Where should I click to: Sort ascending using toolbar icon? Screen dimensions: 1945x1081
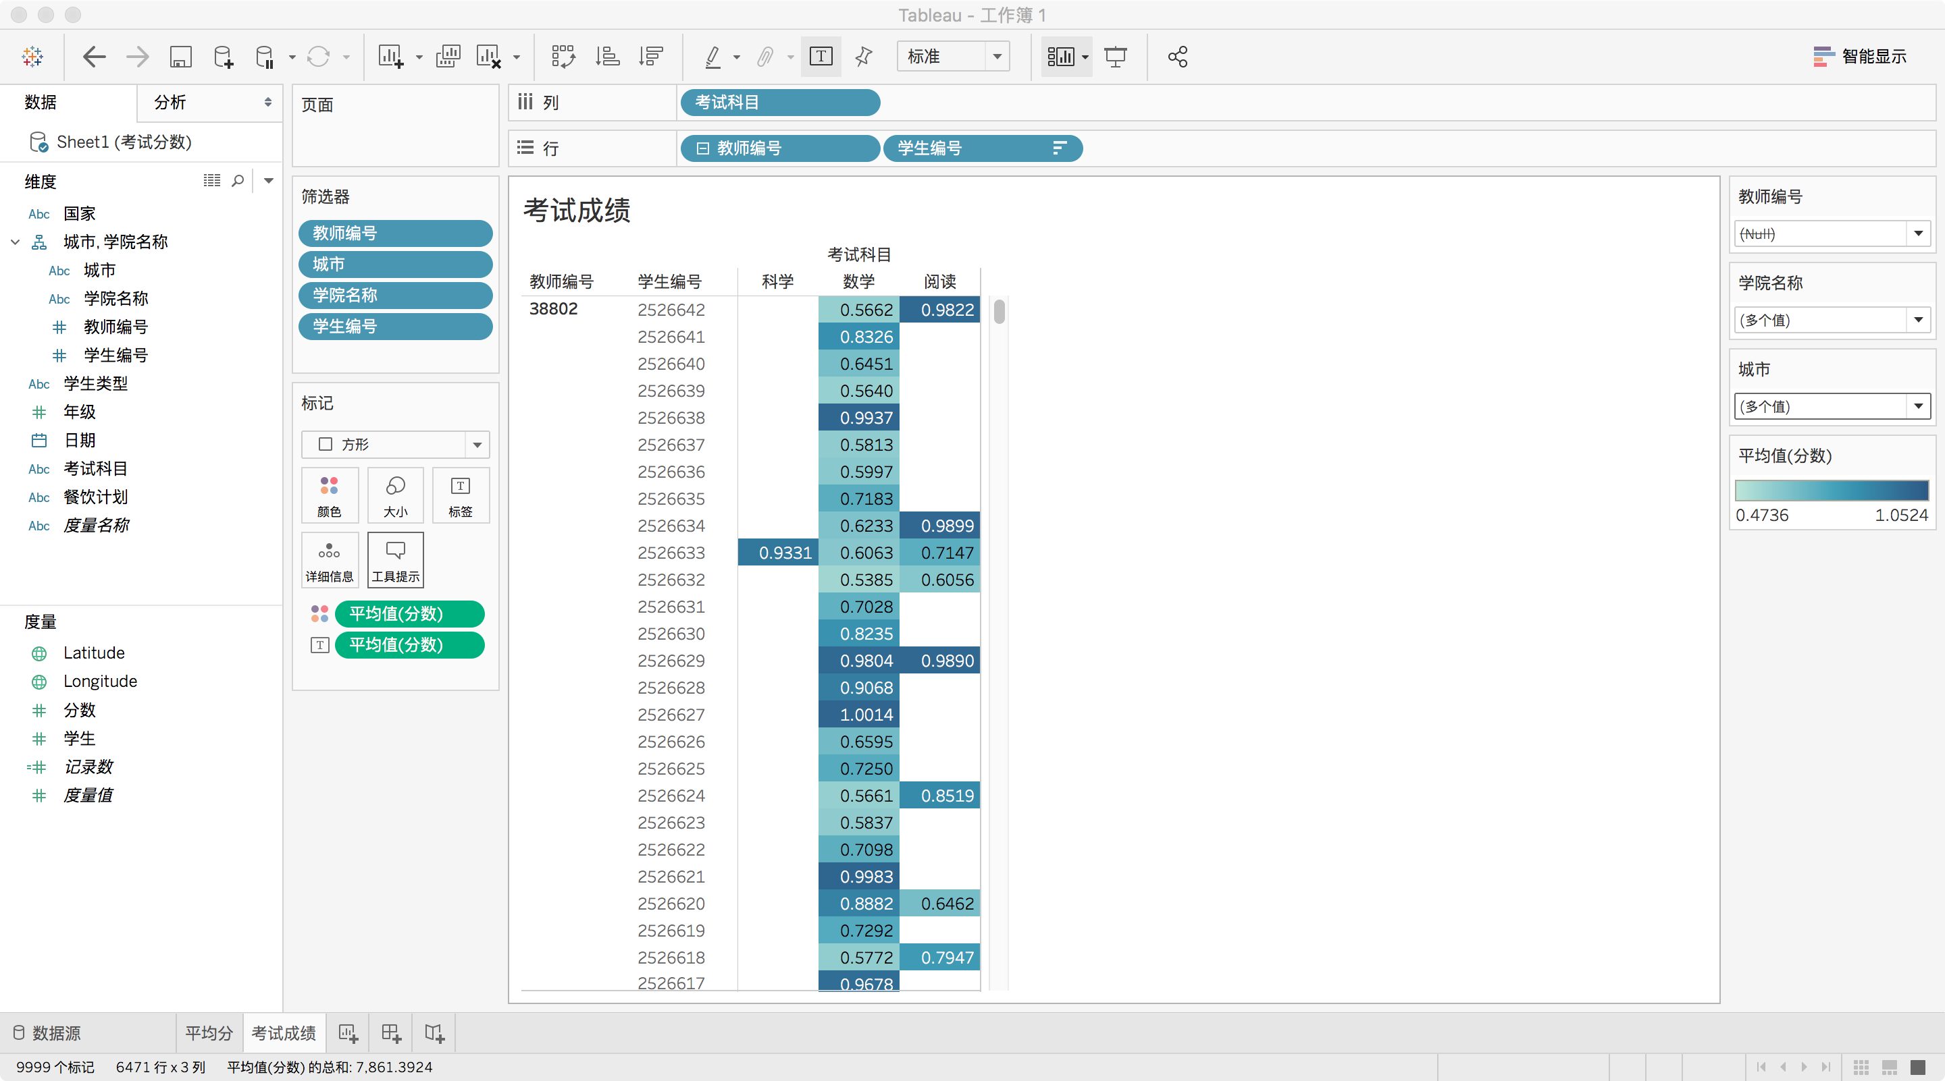pyautogui.click(x=607, y=57)
